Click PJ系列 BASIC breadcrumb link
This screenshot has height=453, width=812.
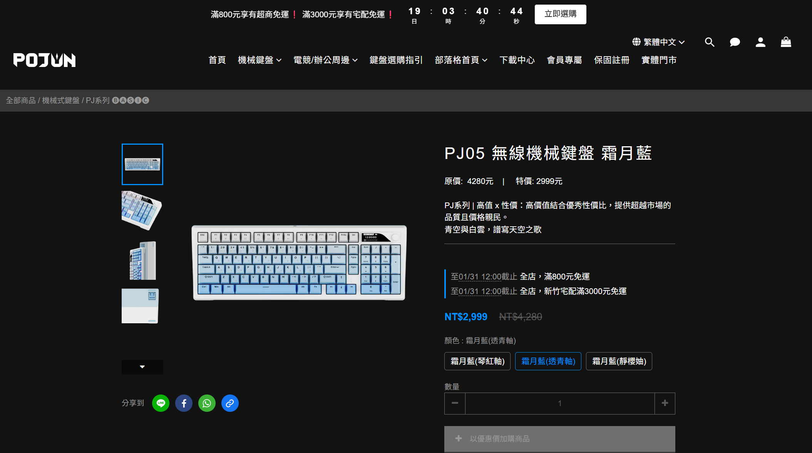point(117,100)
